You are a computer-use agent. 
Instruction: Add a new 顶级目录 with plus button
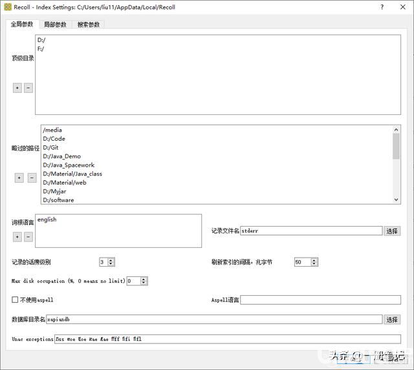pyautogui.click(x=17, y=88)
